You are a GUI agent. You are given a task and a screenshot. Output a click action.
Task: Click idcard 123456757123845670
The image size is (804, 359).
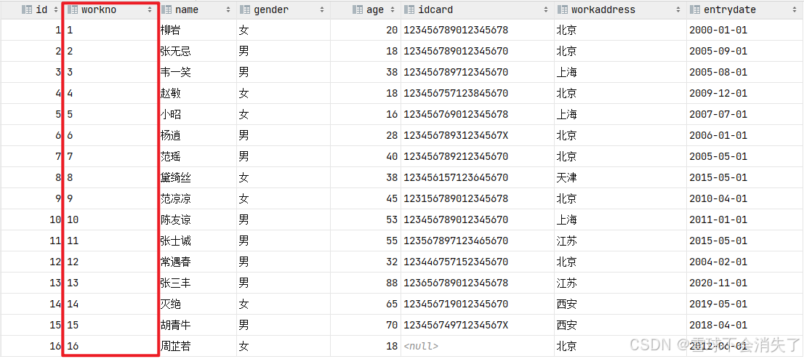[x=456, y=93]
